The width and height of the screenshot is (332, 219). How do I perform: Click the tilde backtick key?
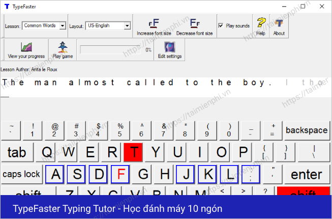click(11, 130)
